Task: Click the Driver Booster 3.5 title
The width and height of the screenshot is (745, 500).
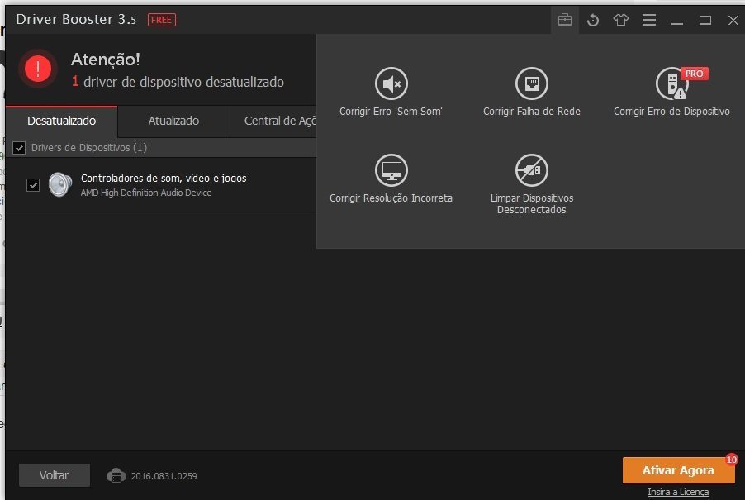Action: click(76, 20)
